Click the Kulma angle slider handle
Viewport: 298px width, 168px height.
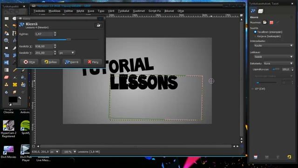(68, 40)
